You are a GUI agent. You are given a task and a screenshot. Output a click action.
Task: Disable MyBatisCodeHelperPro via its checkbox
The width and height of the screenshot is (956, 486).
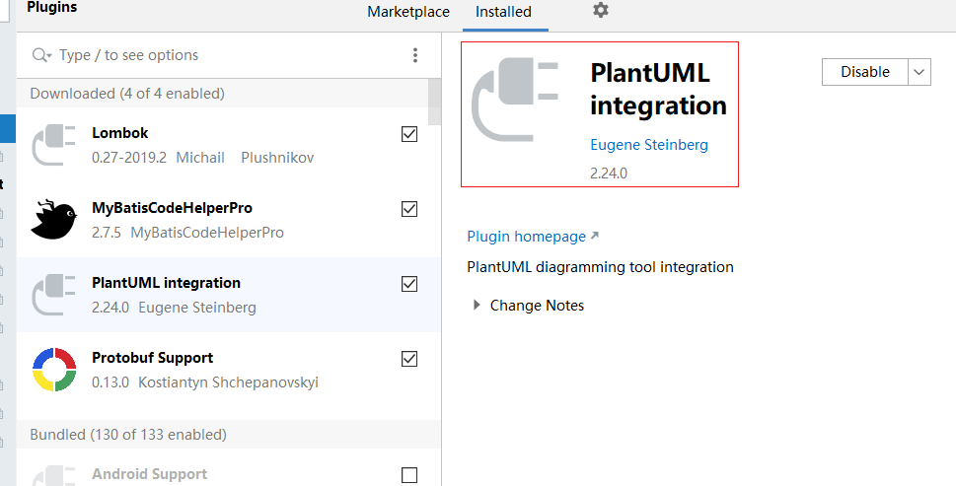(409, 209)
